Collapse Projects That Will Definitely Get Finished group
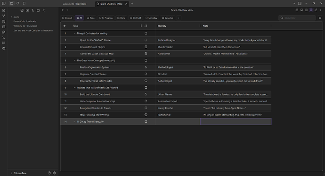This screenshot has width=325, height=176. [75, 88]
